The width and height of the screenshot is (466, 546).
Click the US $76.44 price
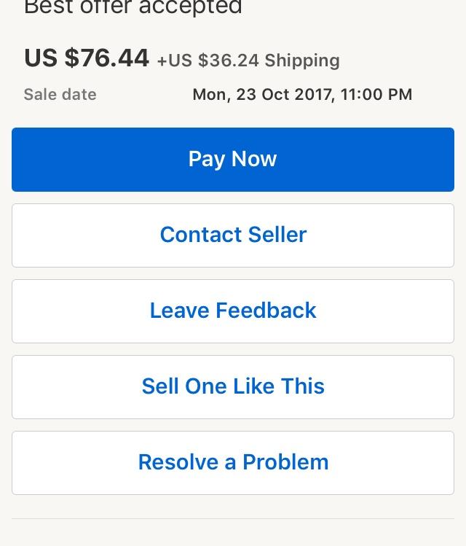pyautogui.click(x=87, y=58)
